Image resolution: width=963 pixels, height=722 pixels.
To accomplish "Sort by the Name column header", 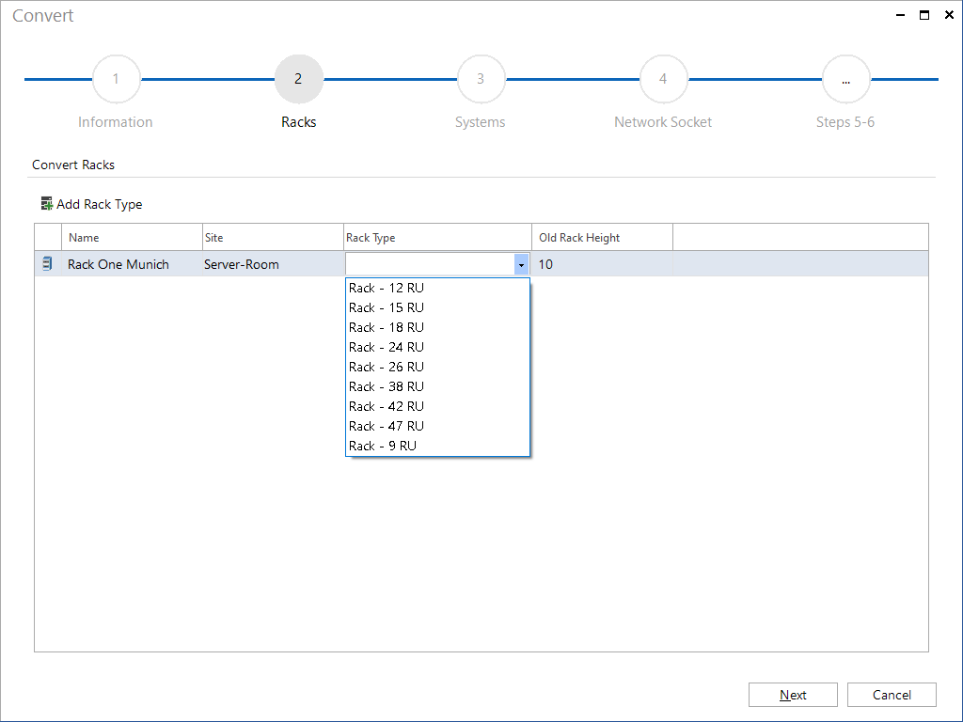I will tap(132, 238).
